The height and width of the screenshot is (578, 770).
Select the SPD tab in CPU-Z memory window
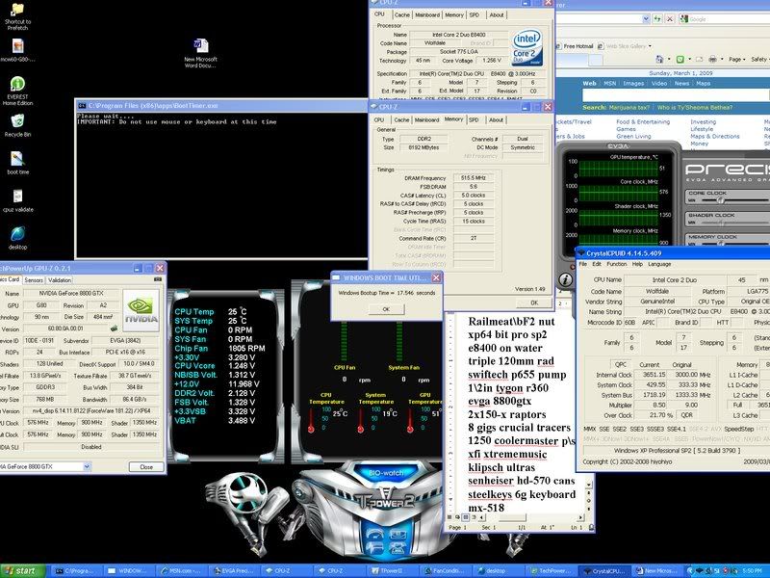click(474, 119)
